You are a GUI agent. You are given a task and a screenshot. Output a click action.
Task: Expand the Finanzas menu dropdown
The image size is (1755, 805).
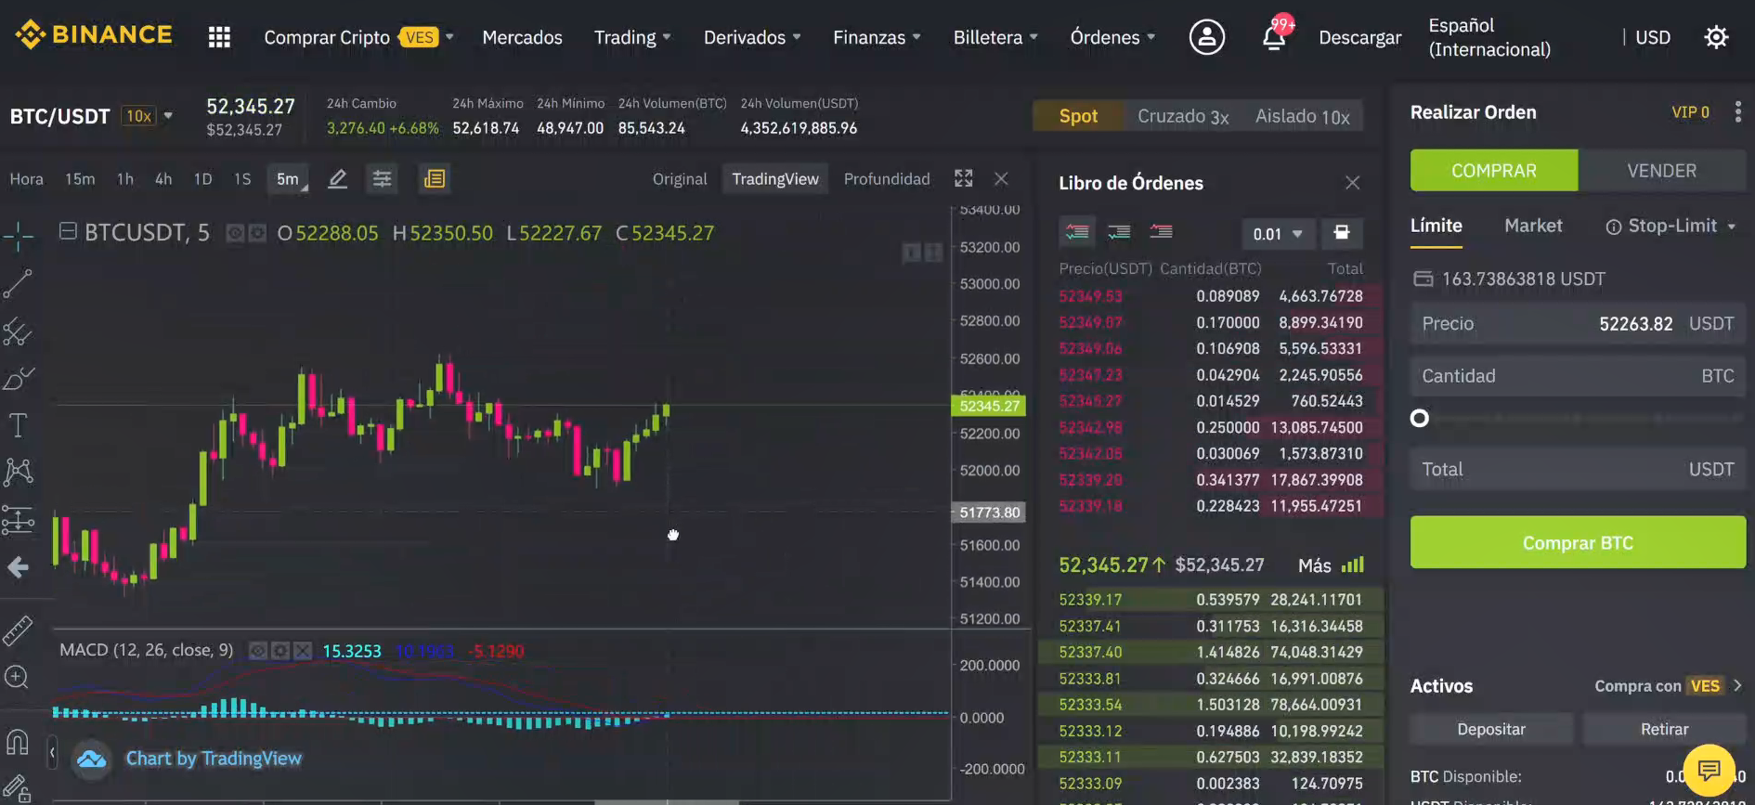click(916, 37)
